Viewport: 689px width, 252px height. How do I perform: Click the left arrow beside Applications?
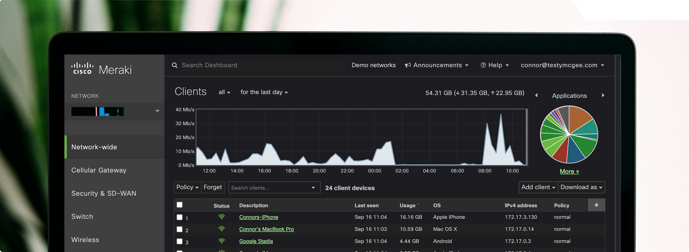[x=536, y=95]
